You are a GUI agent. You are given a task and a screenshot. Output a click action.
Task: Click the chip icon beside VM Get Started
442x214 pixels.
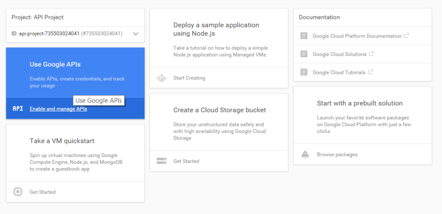18,192
